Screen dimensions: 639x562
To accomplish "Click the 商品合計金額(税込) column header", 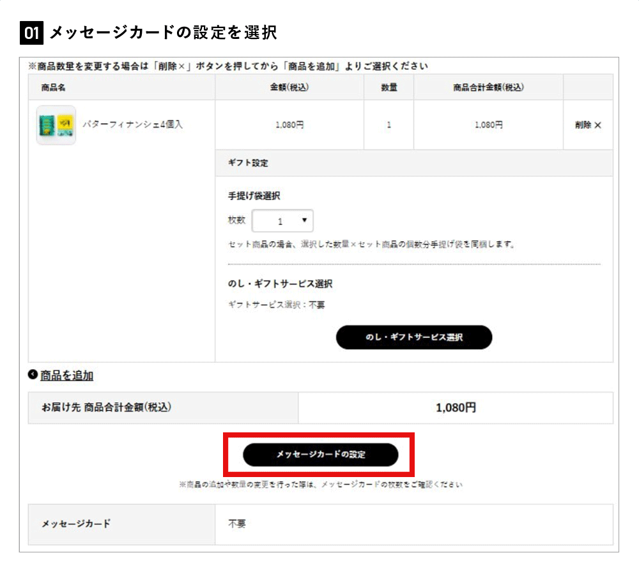I will 488,87.
